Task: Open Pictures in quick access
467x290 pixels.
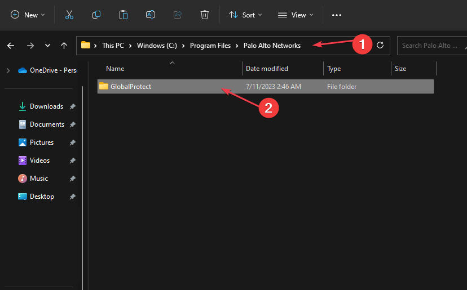Action: (x=42, y=142)
